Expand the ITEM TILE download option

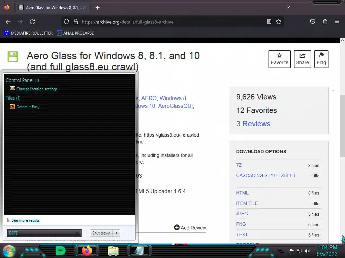247,203
